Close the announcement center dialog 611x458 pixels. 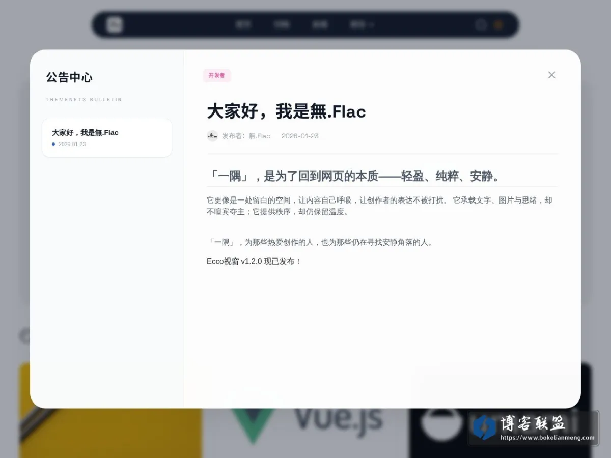551,75
